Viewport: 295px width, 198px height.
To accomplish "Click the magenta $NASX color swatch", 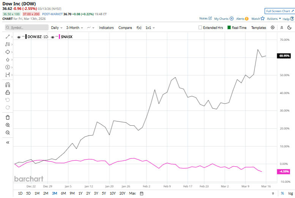I will click(x=60, y=37).
